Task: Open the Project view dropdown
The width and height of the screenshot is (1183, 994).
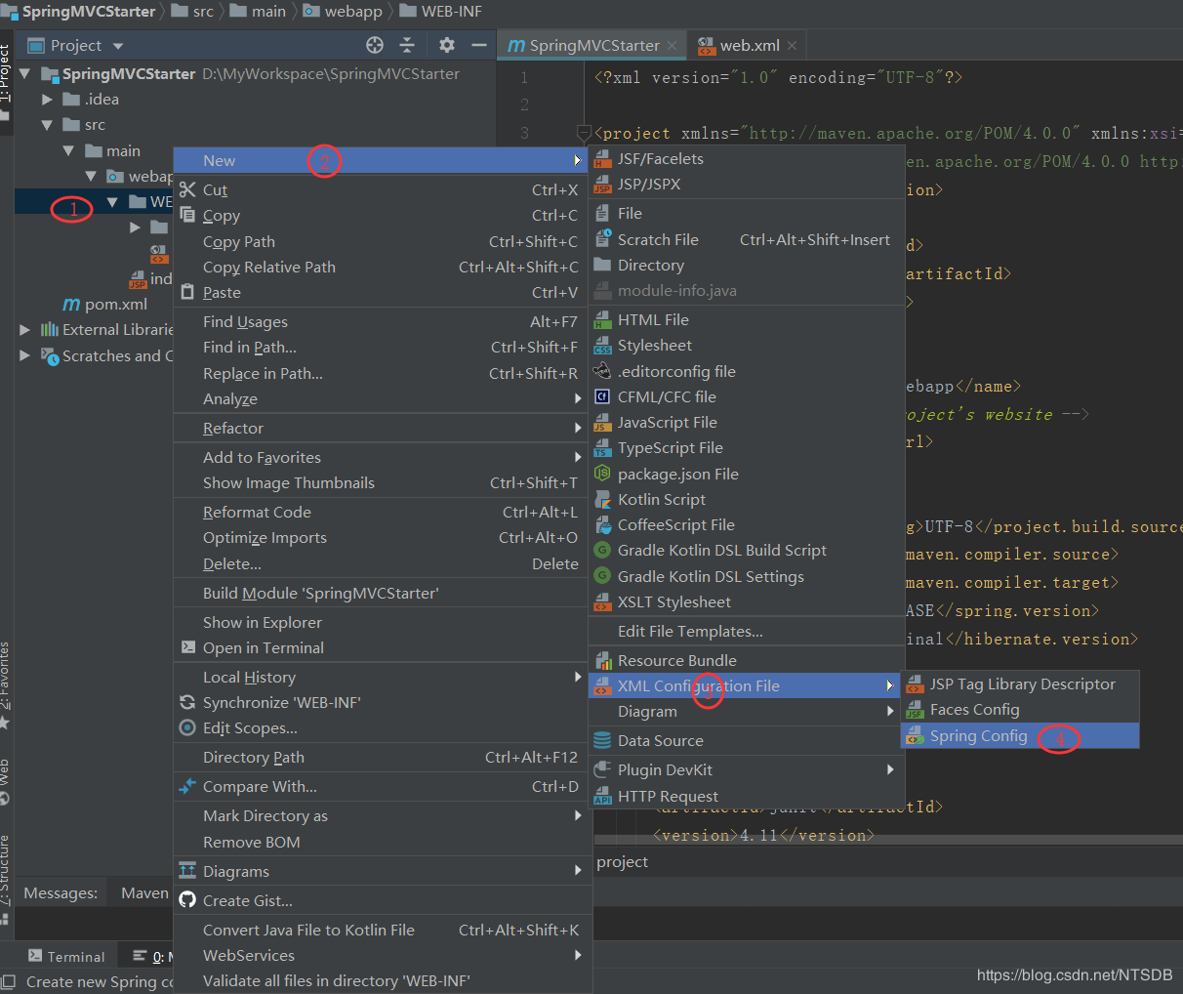Action: pos(118,46)
